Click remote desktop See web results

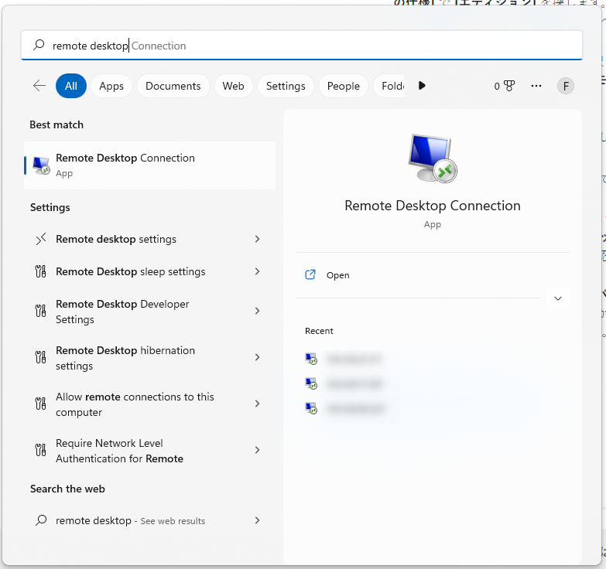(150, 520)
